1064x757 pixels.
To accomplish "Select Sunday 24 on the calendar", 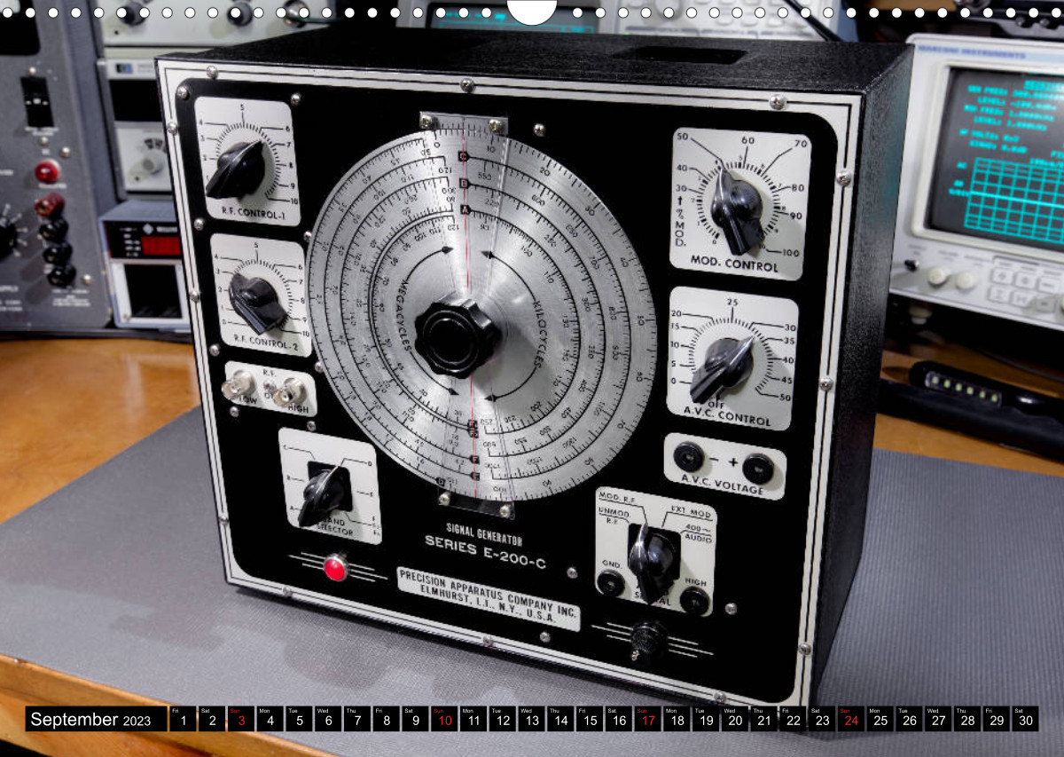I will tap(851, 720).
